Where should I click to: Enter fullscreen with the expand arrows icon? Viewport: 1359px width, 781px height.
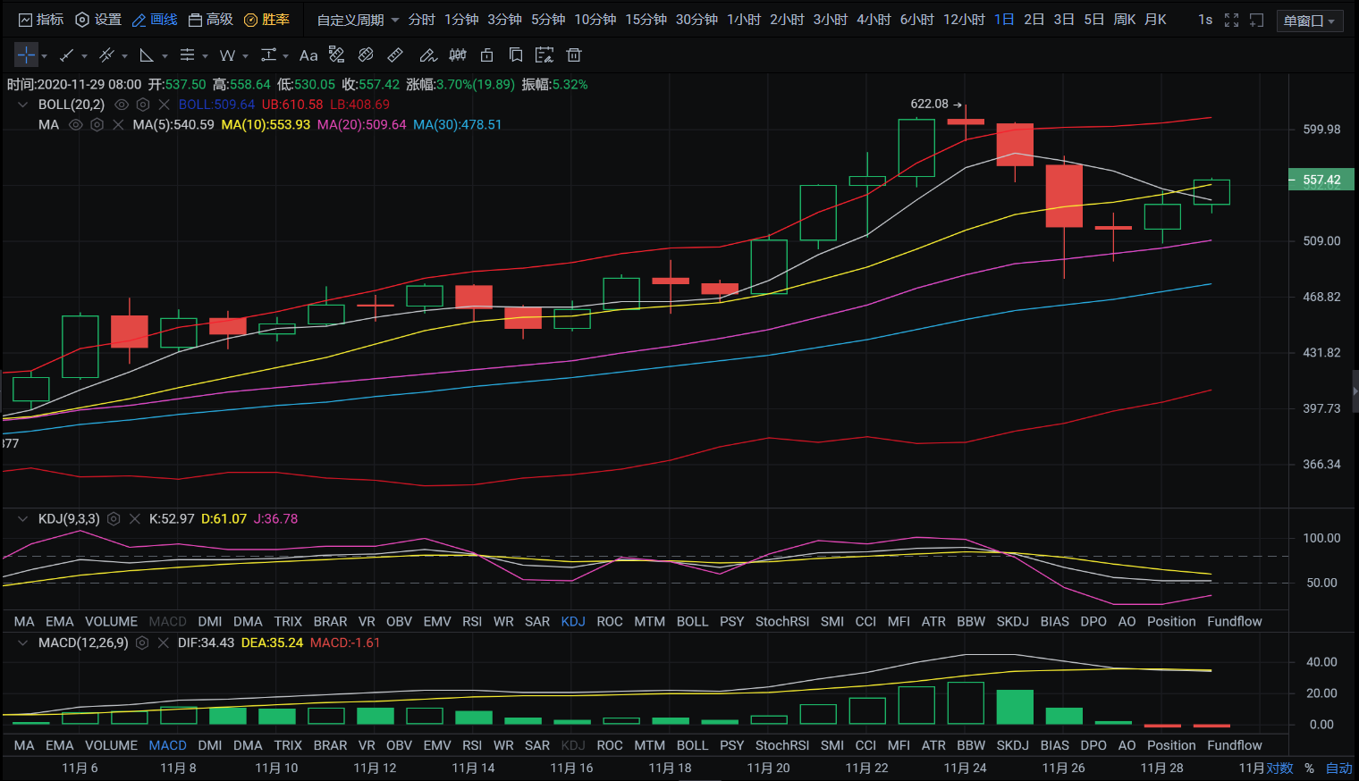point(1231,20)
